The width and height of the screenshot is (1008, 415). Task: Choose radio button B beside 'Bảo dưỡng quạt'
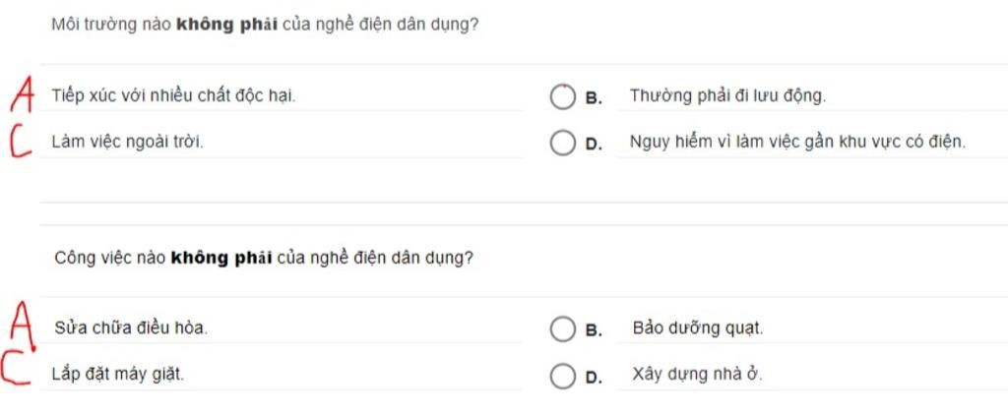(562, 329)
